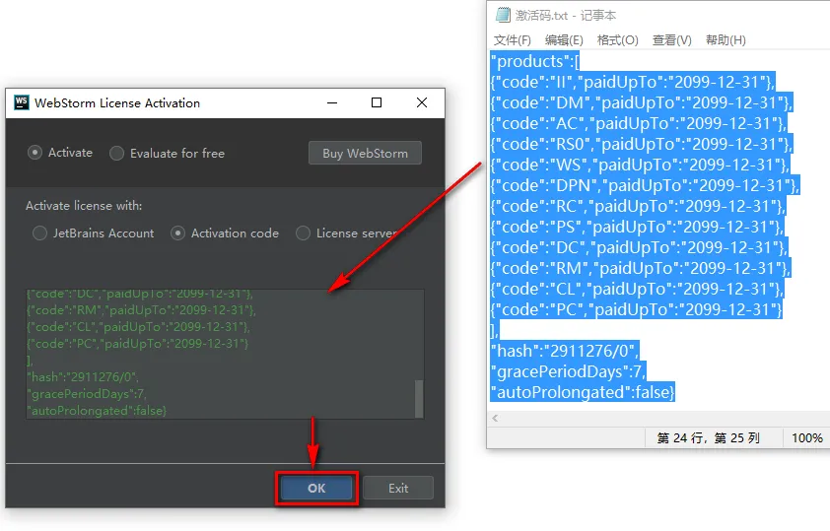Click the activation code scrollbar thumb

click(x=419, y=399)
